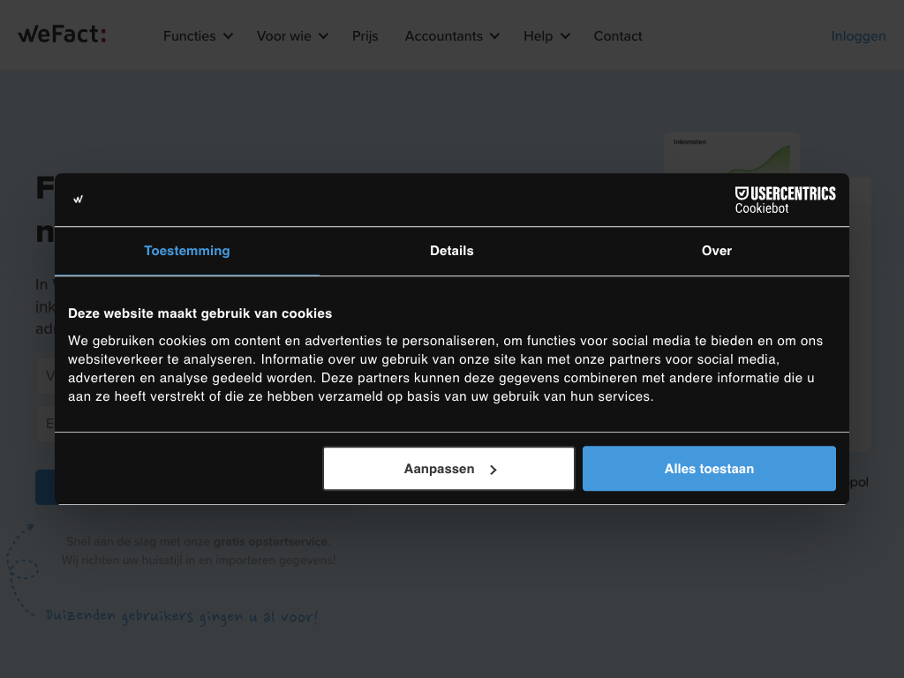The image size is (904, 678).
Task: Click the small W logo in cookie dialog
Action: (x=79, y=200)
